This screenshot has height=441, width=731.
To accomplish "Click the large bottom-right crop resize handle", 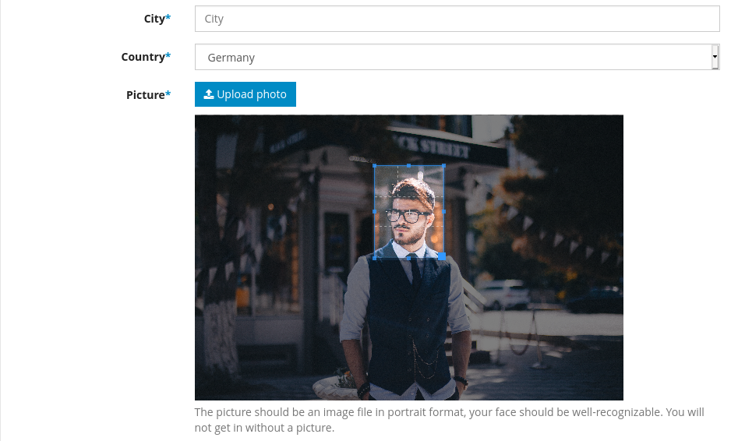I will pyautogui.click(x=442, y=256).
